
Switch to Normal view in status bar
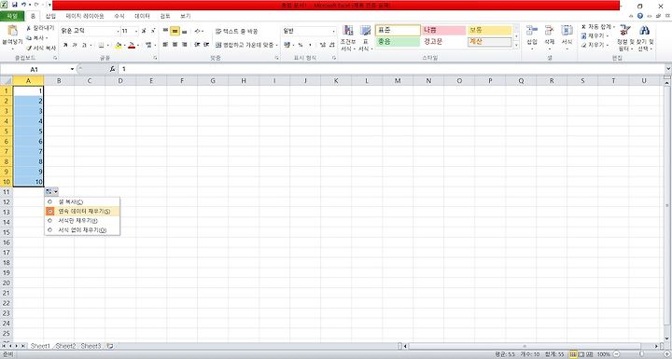click(x=573, y=354)
